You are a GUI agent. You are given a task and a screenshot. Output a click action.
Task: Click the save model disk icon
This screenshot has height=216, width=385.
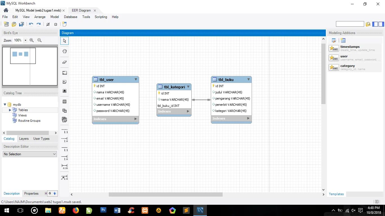(21, 24)
